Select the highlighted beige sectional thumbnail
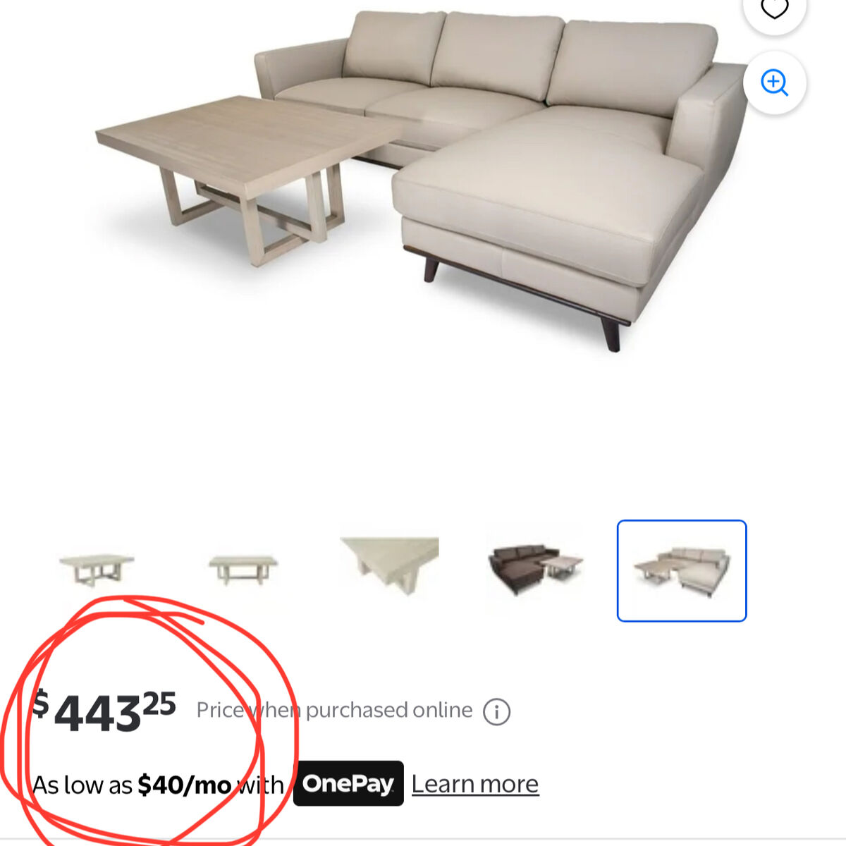Screen dimensions: 846x846 (682, 571)
